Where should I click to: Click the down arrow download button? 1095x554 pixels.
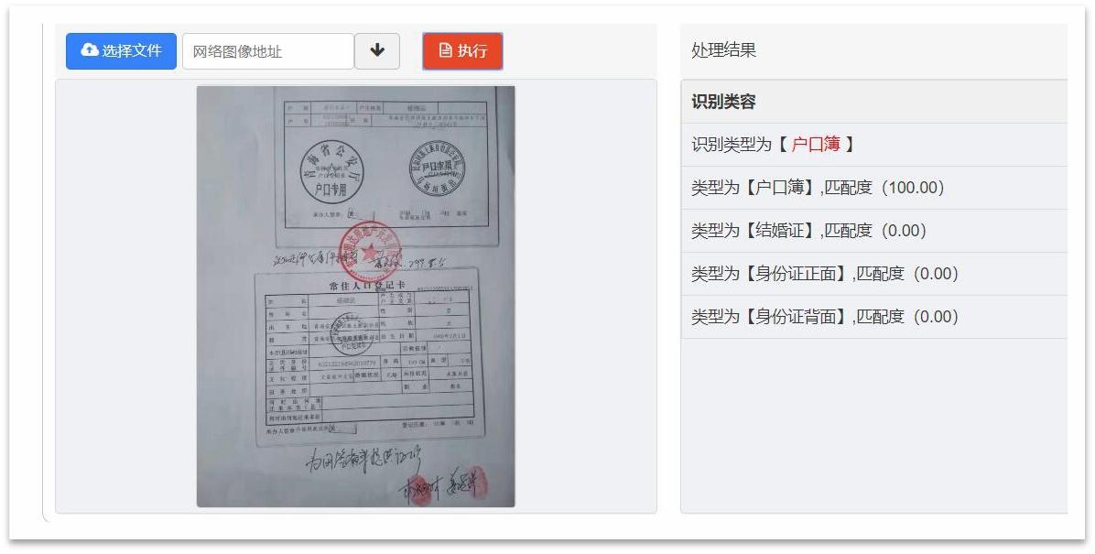point(377,51)
